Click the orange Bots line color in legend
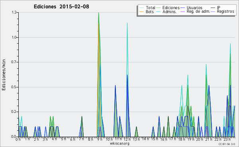Image resolution: width=239 pixels, height=147 pixels. coord(141,12)
